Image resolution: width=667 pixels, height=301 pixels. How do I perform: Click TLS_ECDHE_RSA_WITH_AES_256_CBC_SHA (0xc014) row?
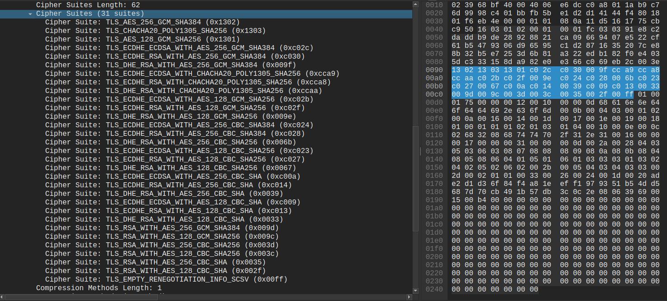click(206, 185)
